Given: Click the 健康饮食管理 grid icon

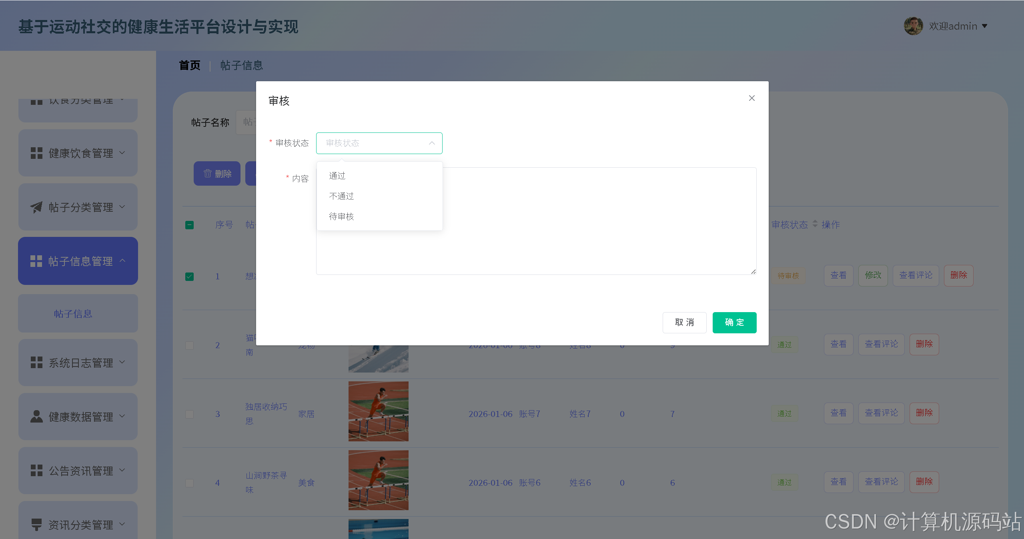Looking at the screenshot, I should point(36,153).
